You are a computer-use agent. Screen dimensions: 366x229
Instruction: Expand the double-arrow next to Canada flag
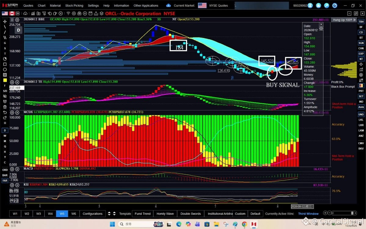click(18, 13)
